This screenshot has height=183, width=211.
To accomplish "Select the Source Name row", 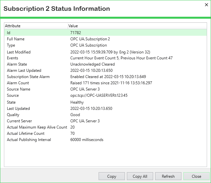I will point(18,89).
